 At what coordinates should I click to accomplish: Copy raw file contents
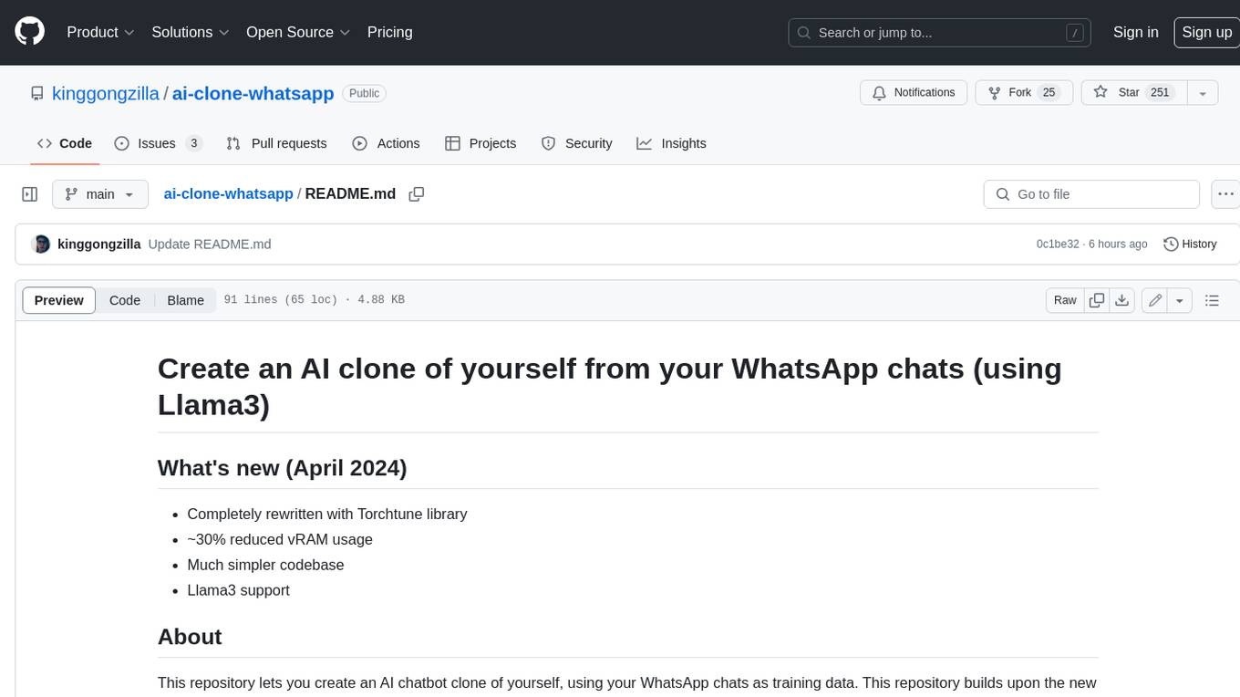(x=1097, y=300)
